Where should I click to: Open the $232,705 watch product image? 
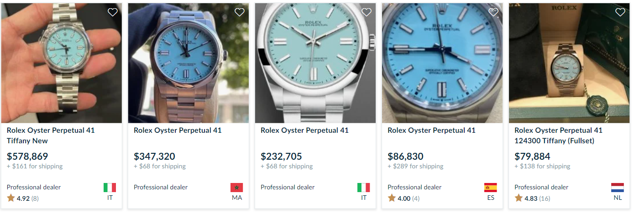coord(315,63)
